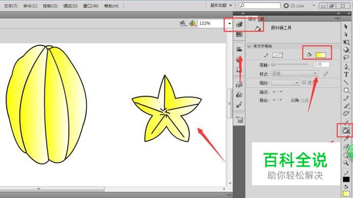Click the Properties panel stroke color swatch
The height and width of the screenshot is (198, 353).
pyautogui.click(x=278, y=55)
